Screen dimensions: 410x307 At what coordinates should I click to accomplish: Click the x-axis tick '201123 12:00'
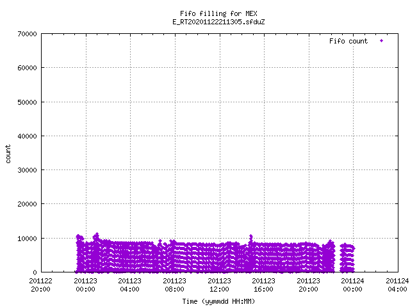(x=219, y=285)
